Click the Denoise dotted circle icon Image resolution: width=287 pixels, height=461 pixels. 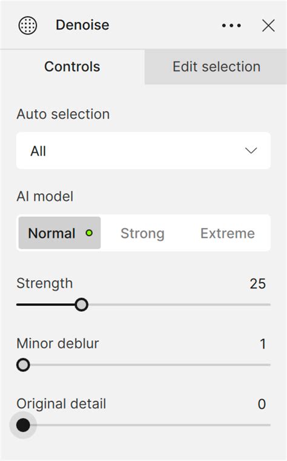click(28, 25)
